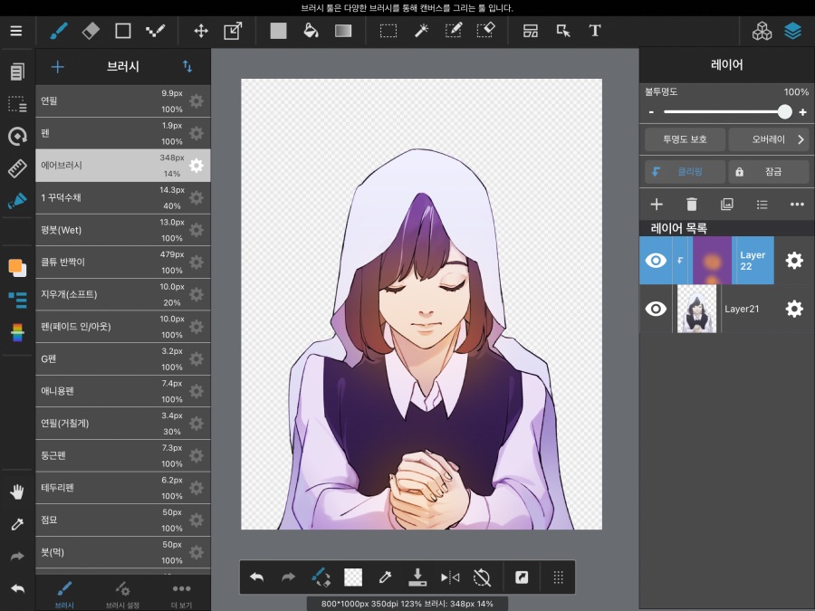815x611 pixels.
Task: Adjust the layer opacity slider
Action: tap(784, 111)
